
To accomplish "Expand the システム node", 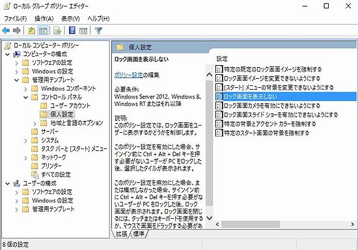I will (x=25, y=141).
